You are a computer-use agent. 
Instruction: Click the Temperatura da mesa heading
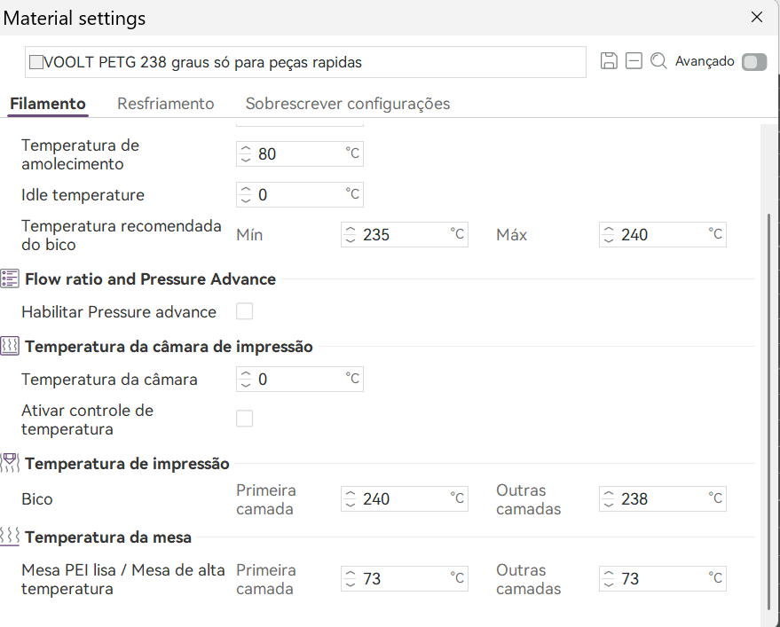tap(108, 537)
